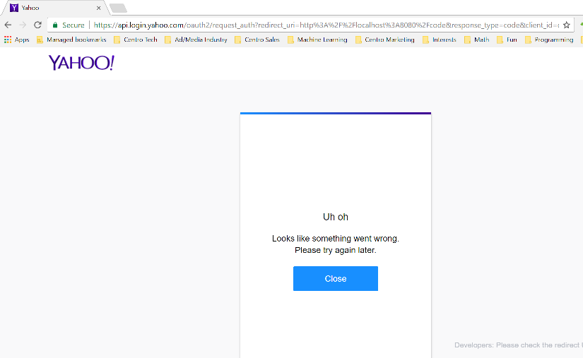Click the 'Developers: Please check the redirect' note
Image resolution: width=583 pixels, height=358 pixels.
pos(518,345)
